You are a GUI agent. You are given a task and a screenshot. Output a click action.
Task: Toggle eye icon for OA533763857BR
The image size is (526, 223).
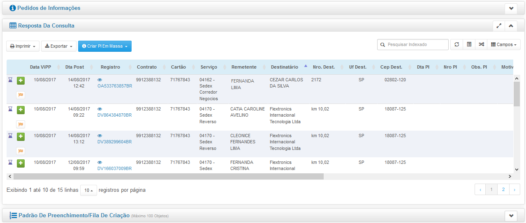[x=100, y=80]
